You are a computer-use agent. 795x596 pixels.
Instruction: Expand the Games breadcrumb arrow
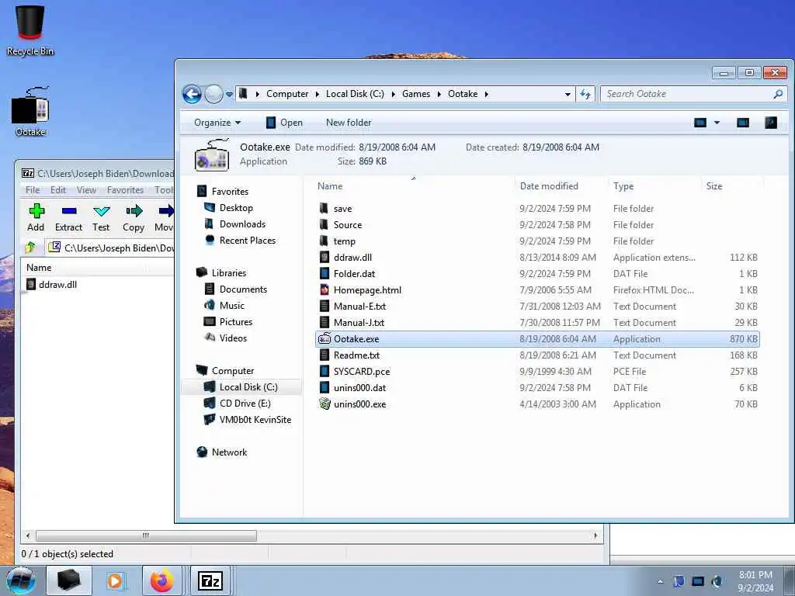pyautogui.click(x=439, y=94)
